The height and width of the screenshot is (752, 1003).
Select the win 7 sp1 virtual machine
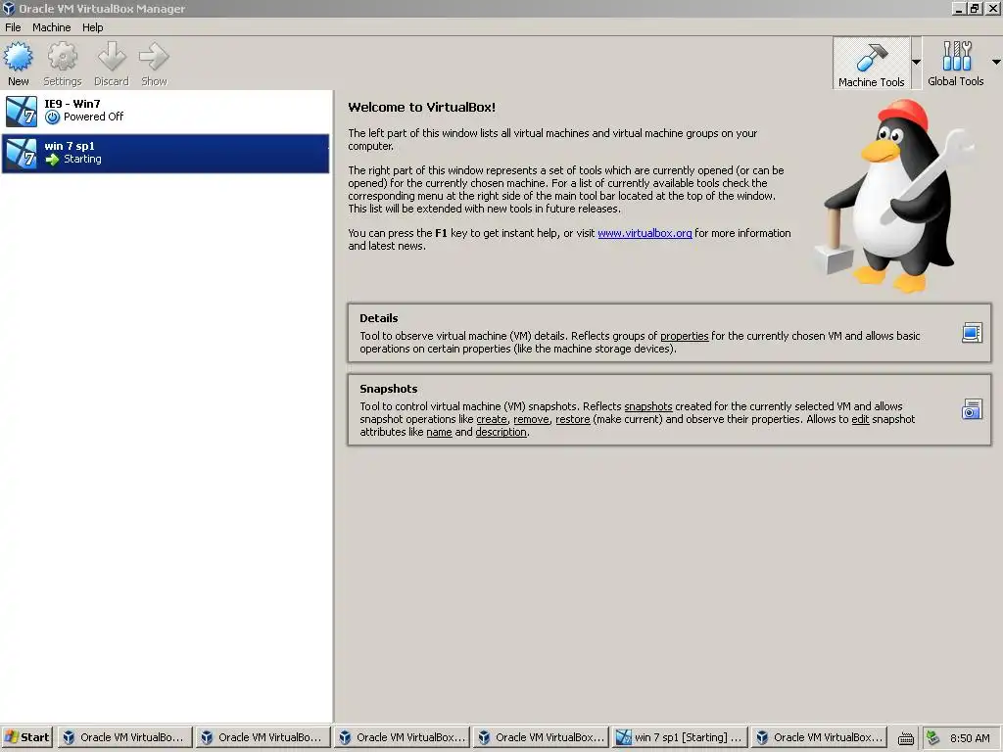coord(166,154)
